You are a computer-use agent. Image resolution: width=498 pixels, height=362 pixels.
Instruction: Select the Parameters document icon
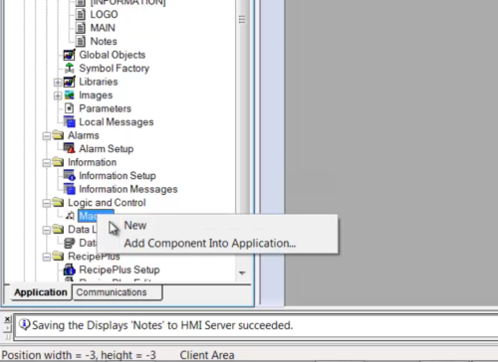pos(69,108)
